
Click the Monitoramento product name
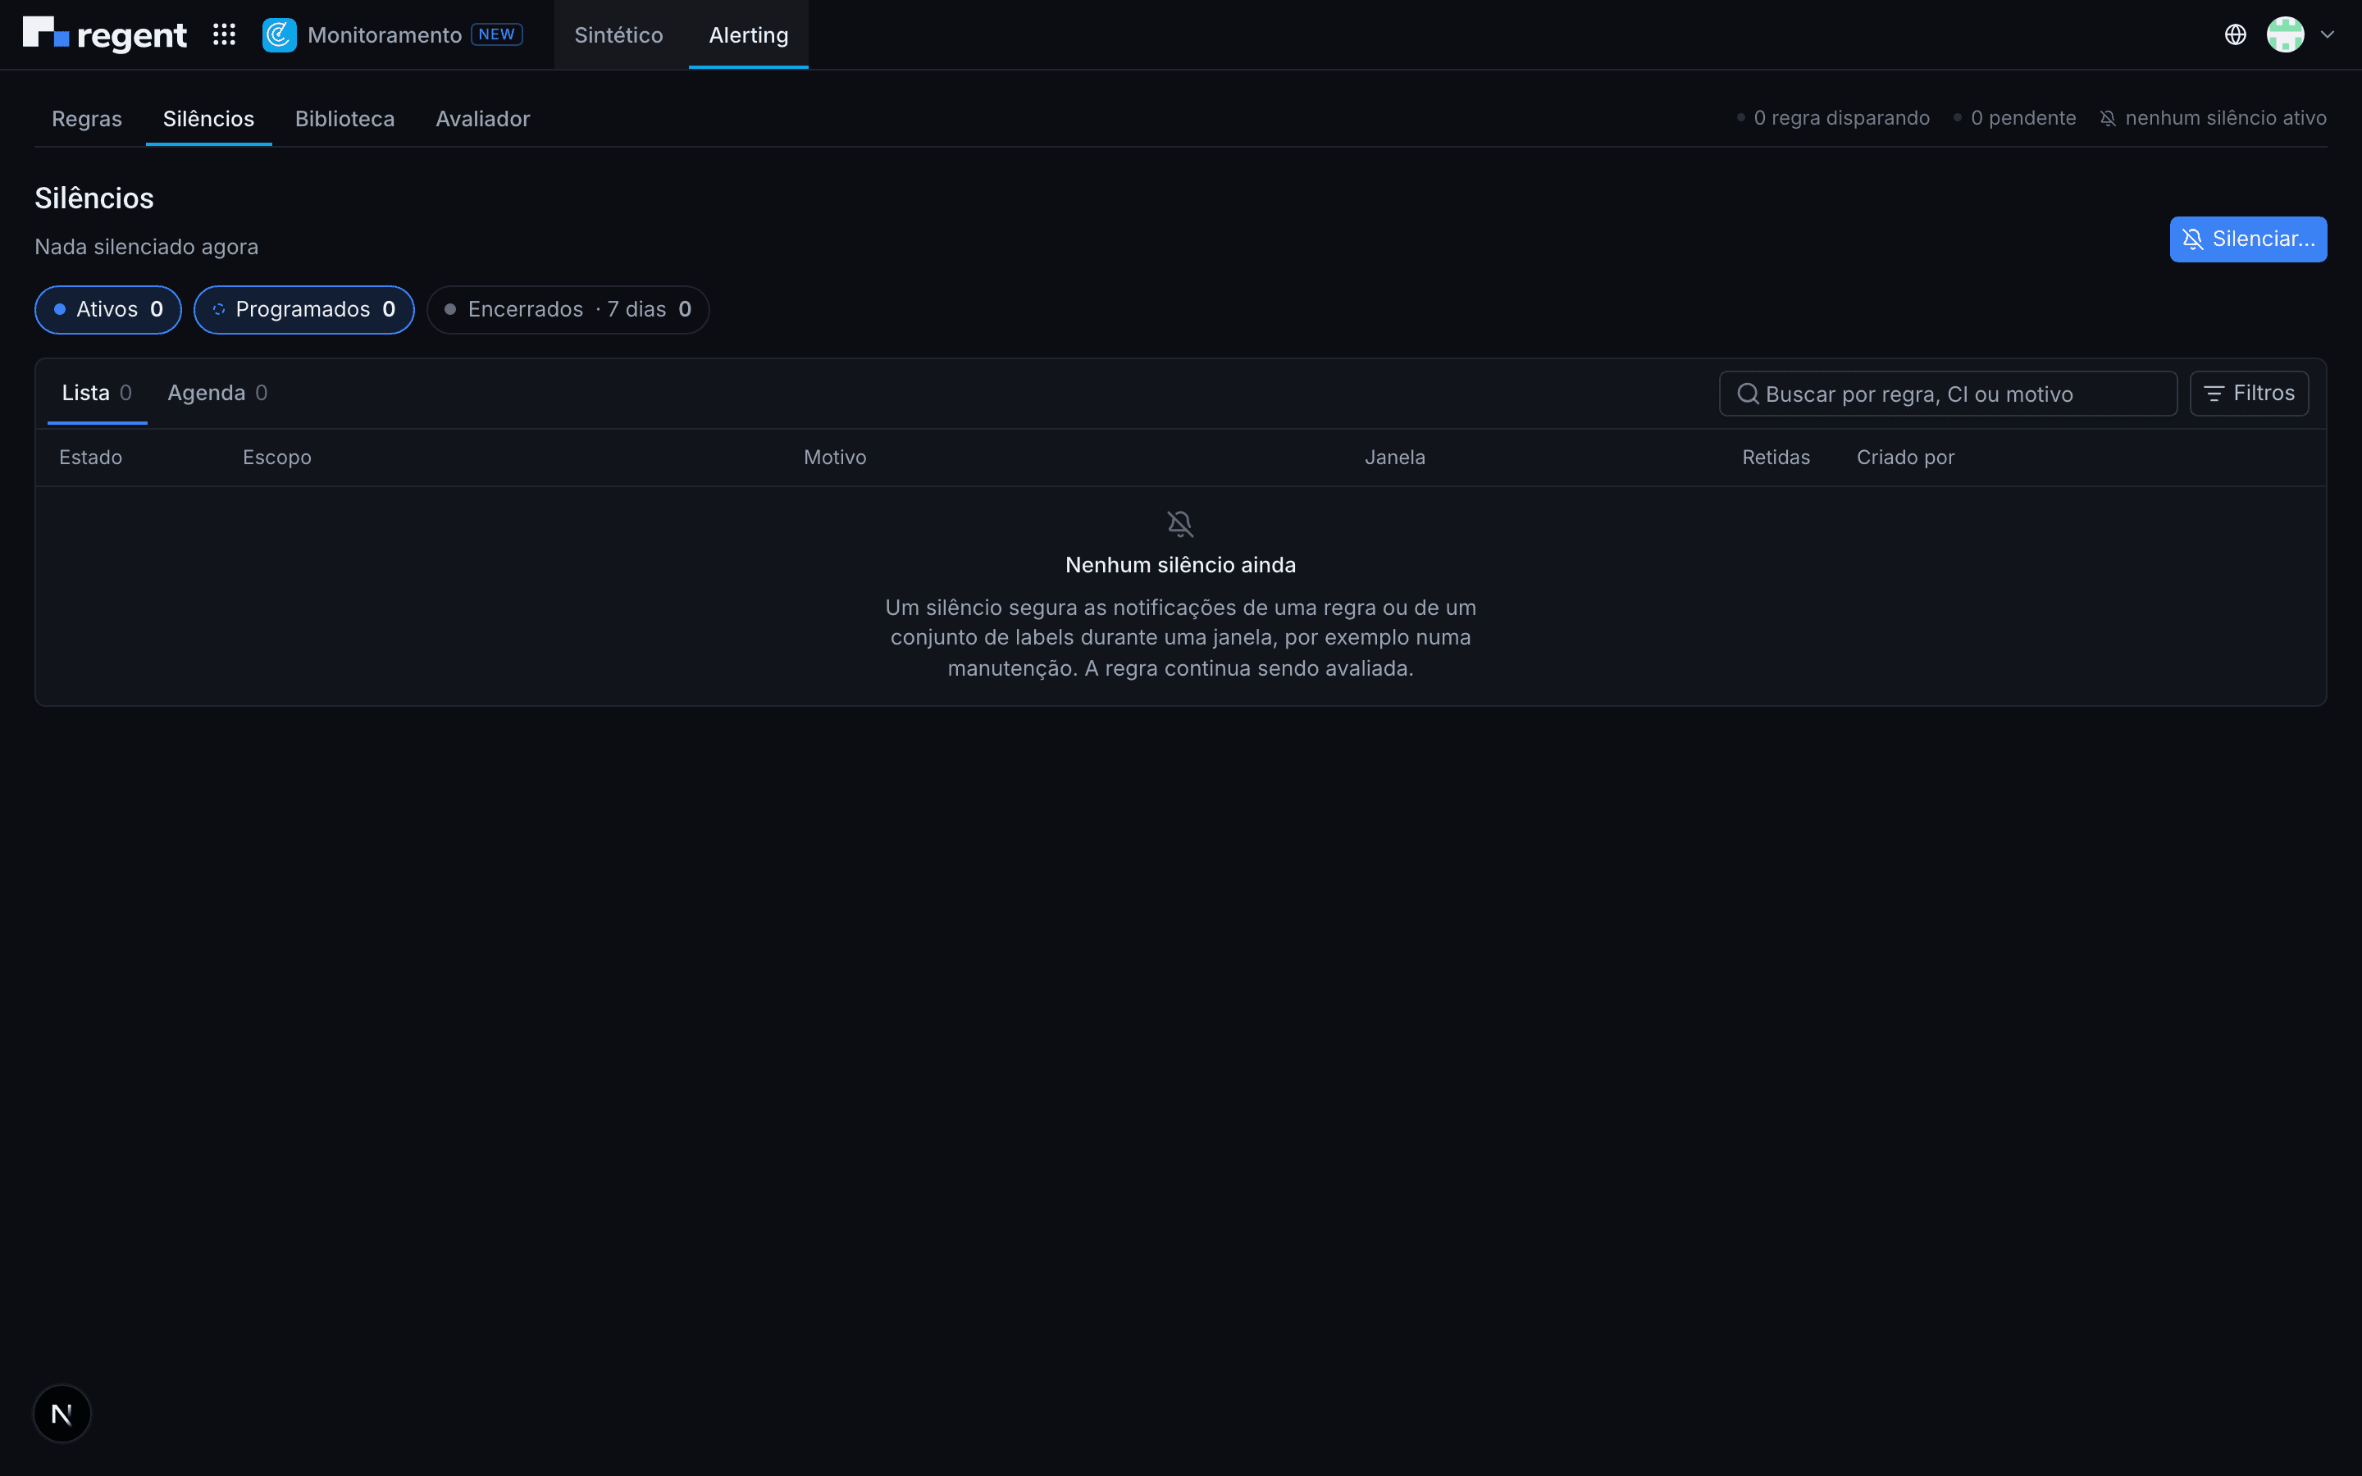(385, 35)
